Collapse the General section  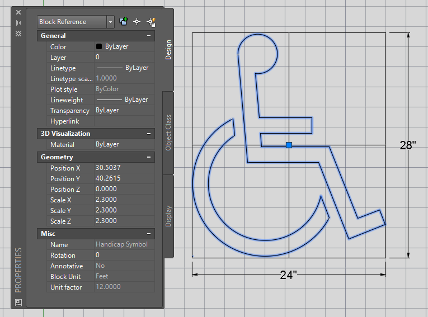click(149, 36)
